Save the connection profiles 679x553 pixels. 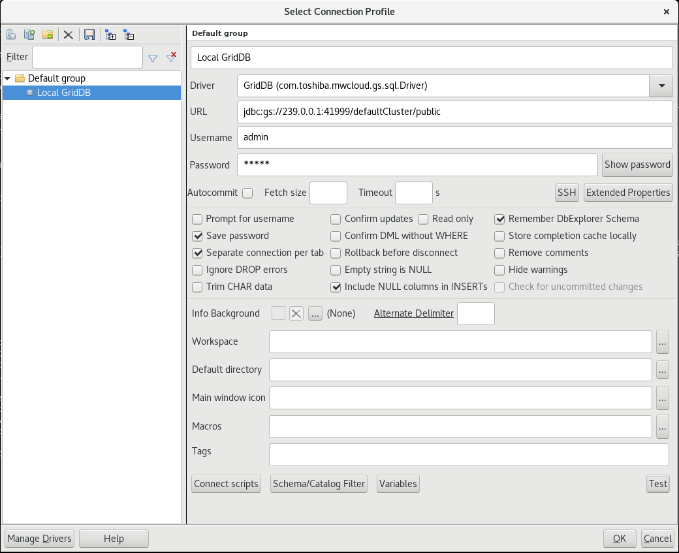pos(89,35)
